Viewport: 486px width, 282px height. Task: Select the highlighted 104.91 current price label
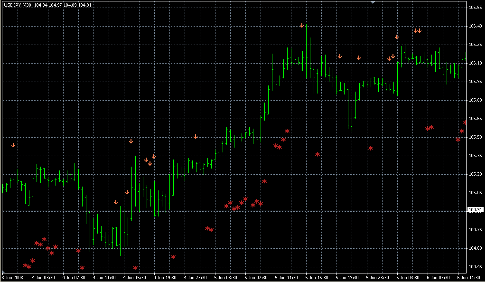click(x=475, y=210)
